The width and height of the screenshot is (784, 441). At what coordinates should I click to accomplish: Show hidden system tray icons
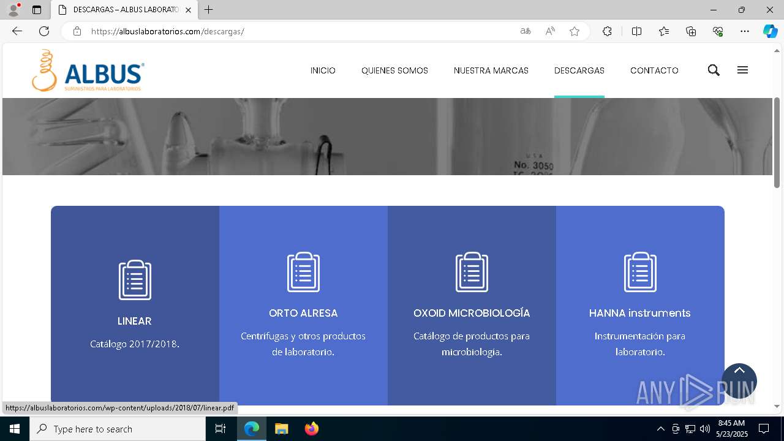pyautogui.click(x=660, y=429)
